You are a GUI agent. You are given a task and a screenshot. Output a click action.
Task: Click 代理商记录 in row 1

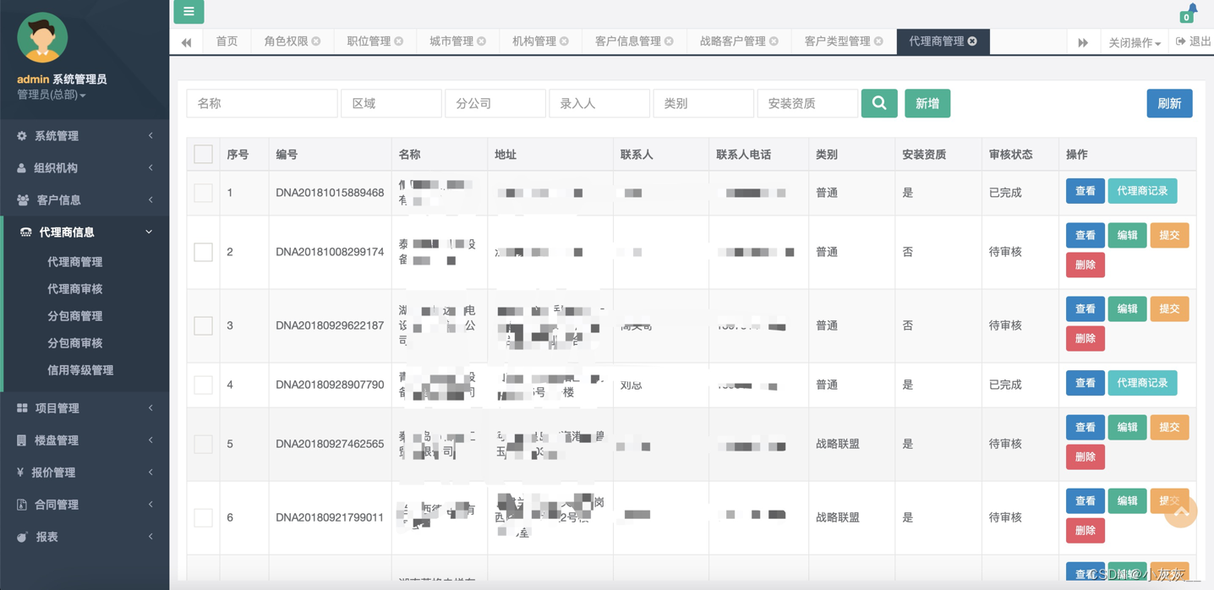1142,191
